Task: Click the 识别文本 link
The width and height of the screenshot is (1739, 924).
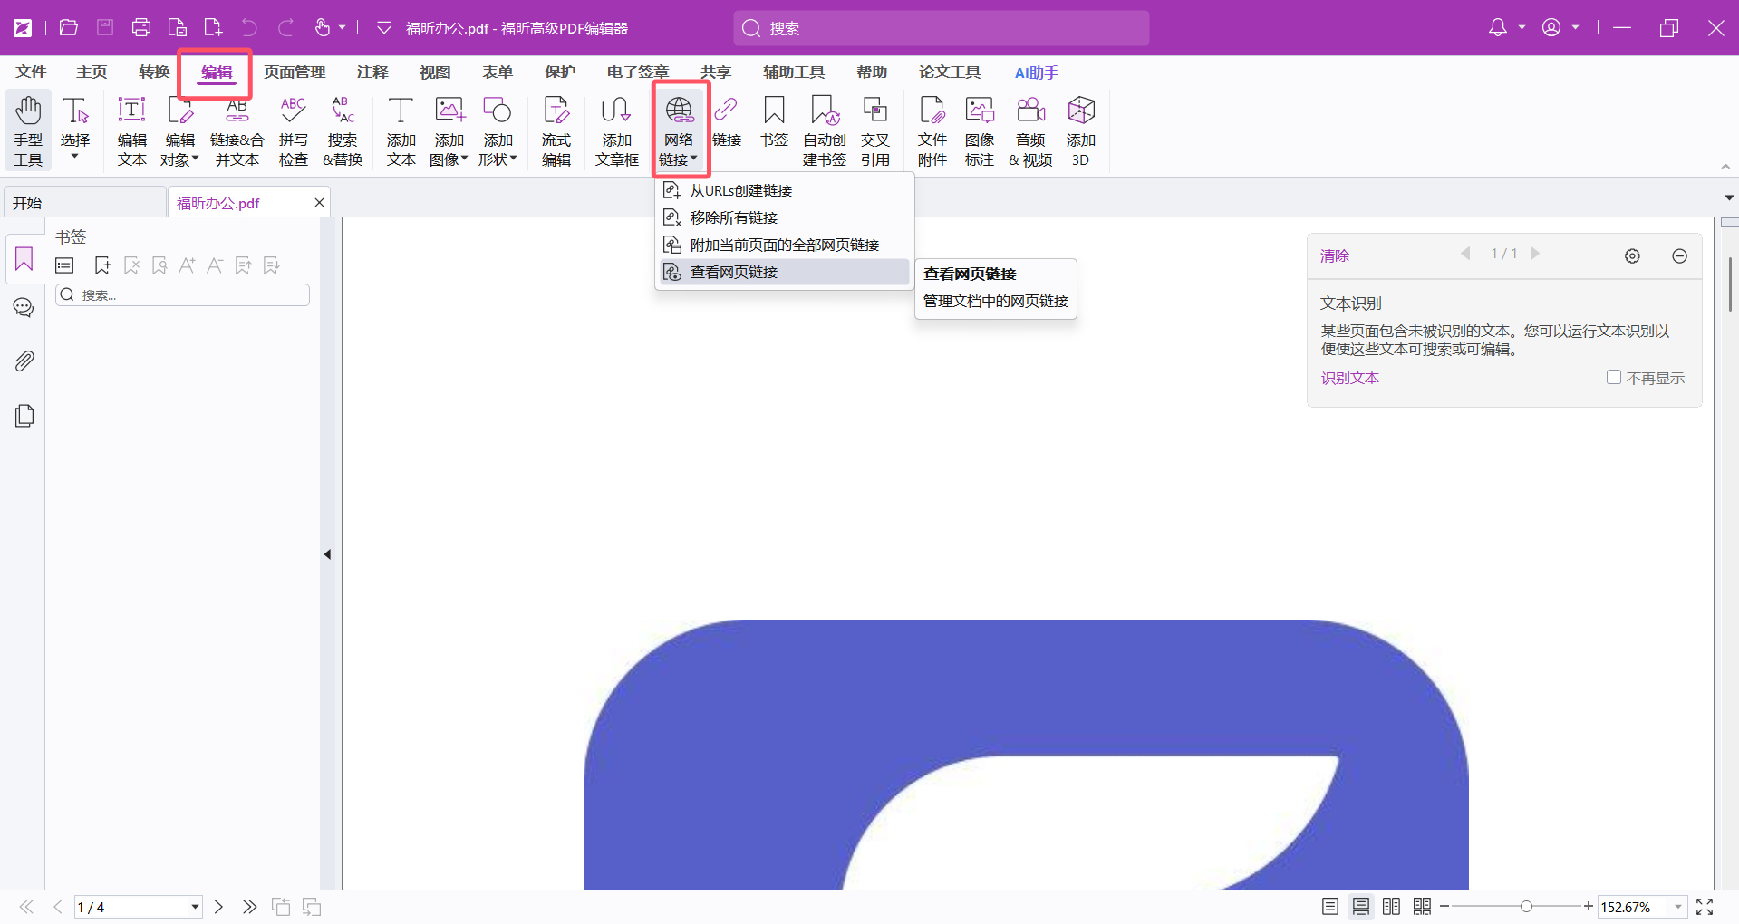Action: tap(1349, 378)
